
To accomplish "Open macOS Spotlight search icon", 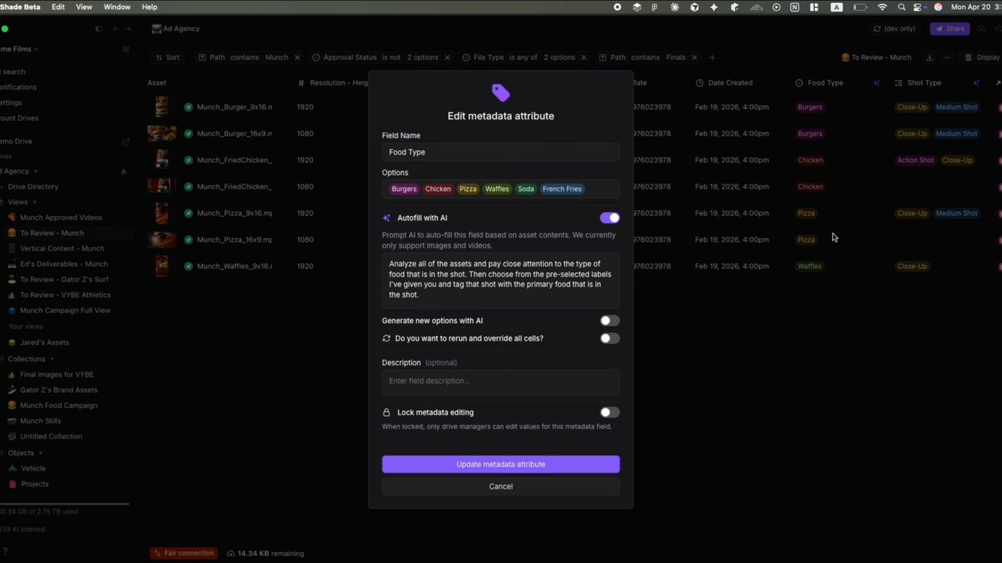I will point(902,7).
